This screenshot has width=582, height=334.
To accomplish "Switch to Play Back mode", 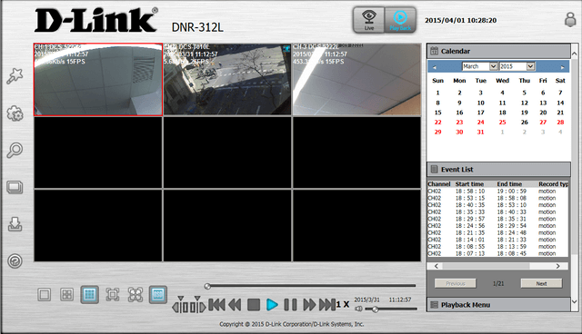I will [400, 20].
